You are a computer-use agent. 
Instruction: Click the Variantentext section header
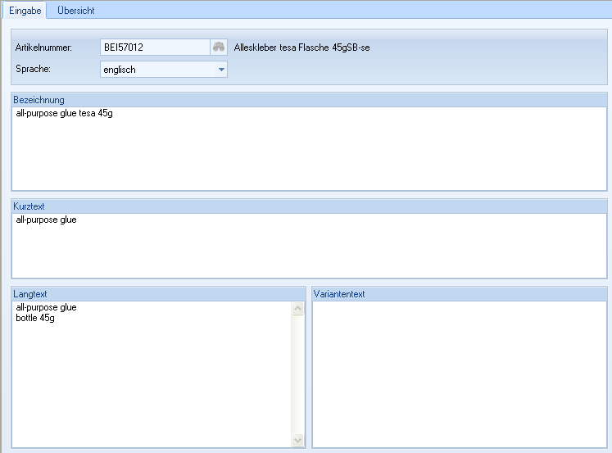coord(340,294)
